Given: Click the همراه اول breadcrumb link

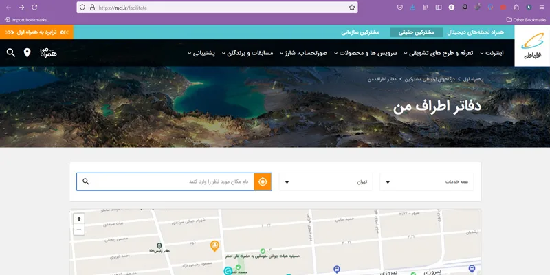Looking at the screenshot, I should click(x=472, y=79).
